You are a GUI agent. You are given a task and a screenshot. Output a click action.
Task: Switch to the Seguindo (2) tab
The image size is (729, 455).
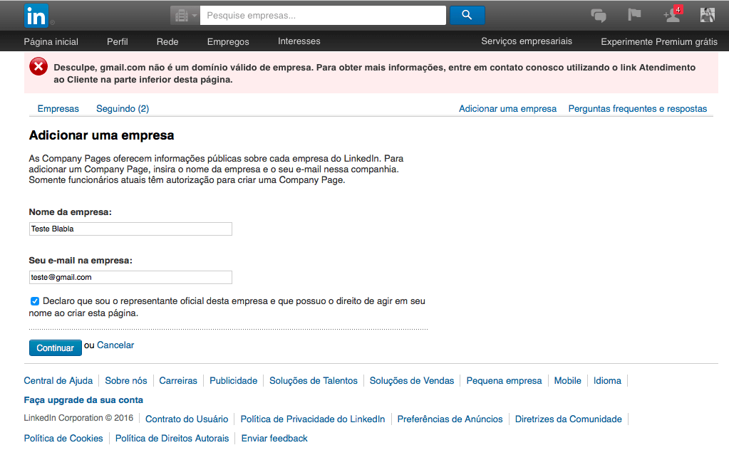[x=123, y=109]
